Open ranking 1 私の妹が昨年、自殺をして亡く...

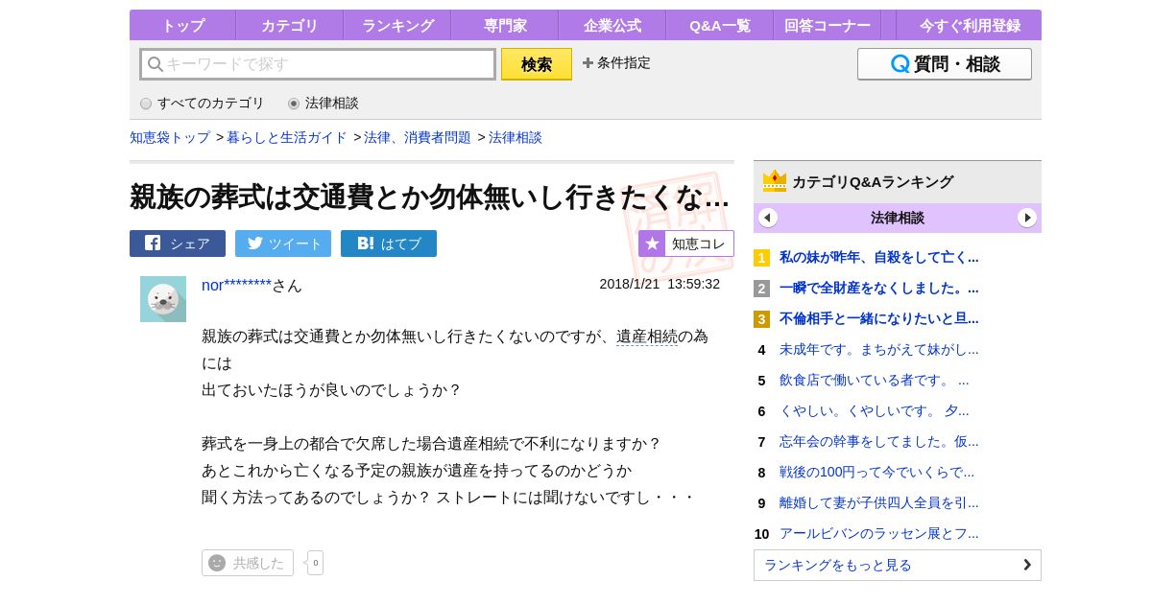coord(878,257)
